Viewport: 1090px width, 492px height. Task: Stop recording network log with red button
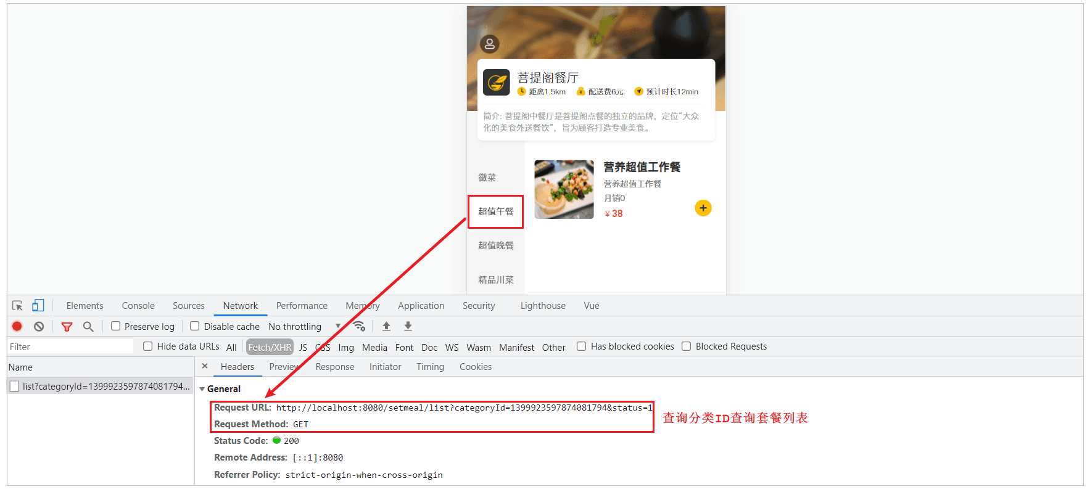(x=17, y=326)
